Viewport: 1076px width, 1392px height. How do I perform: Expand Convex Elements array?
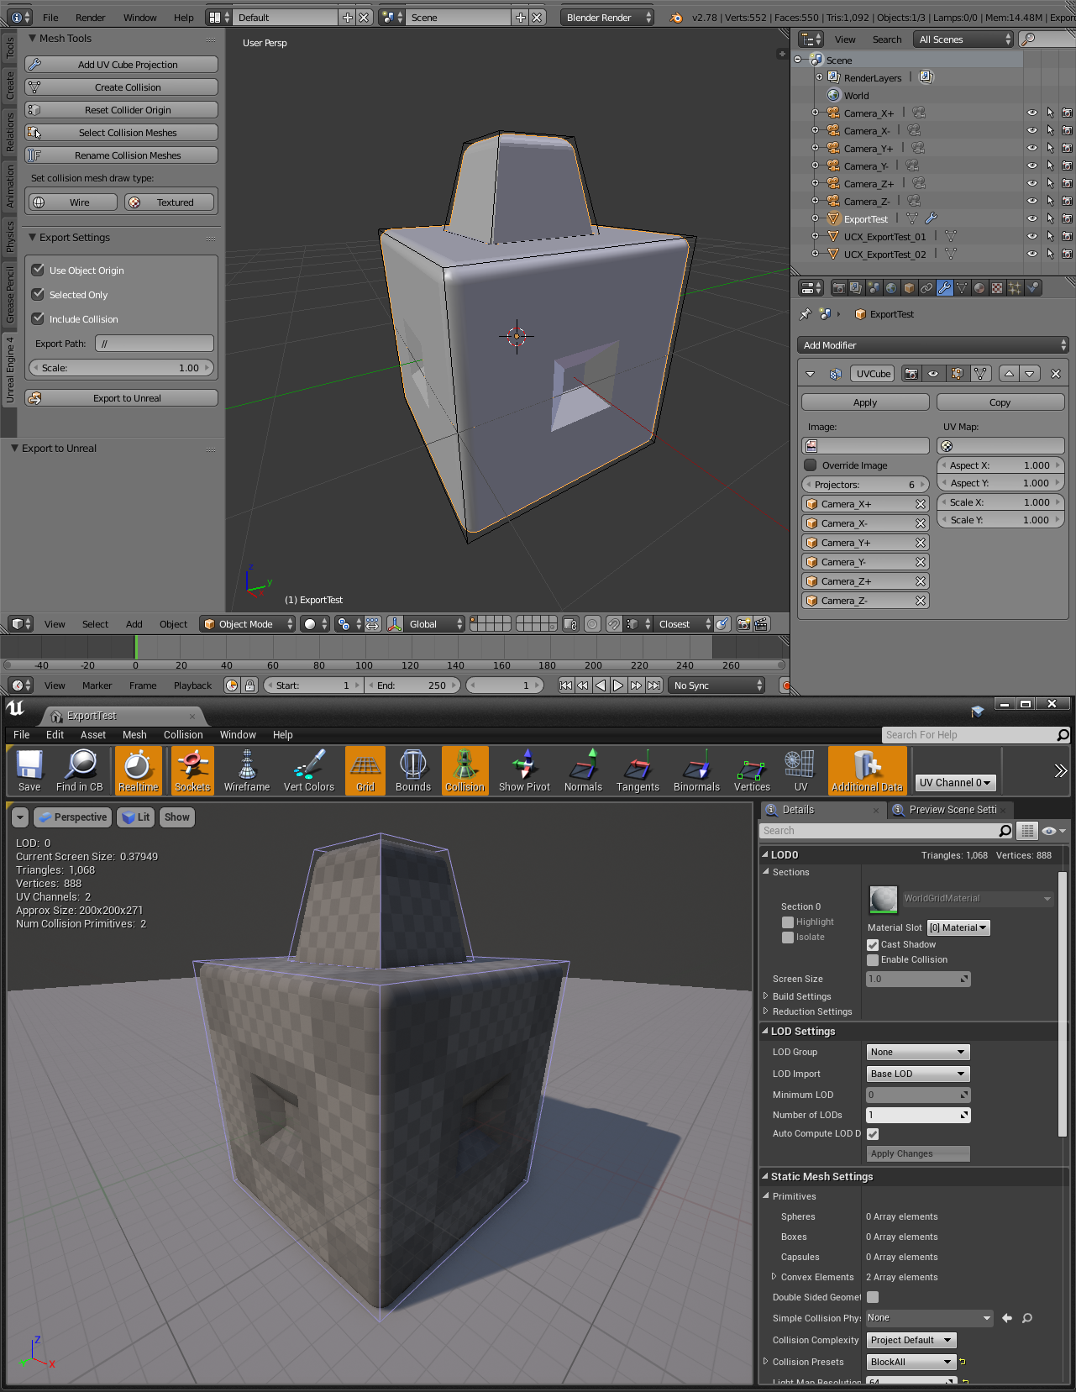pos(774,1277)
